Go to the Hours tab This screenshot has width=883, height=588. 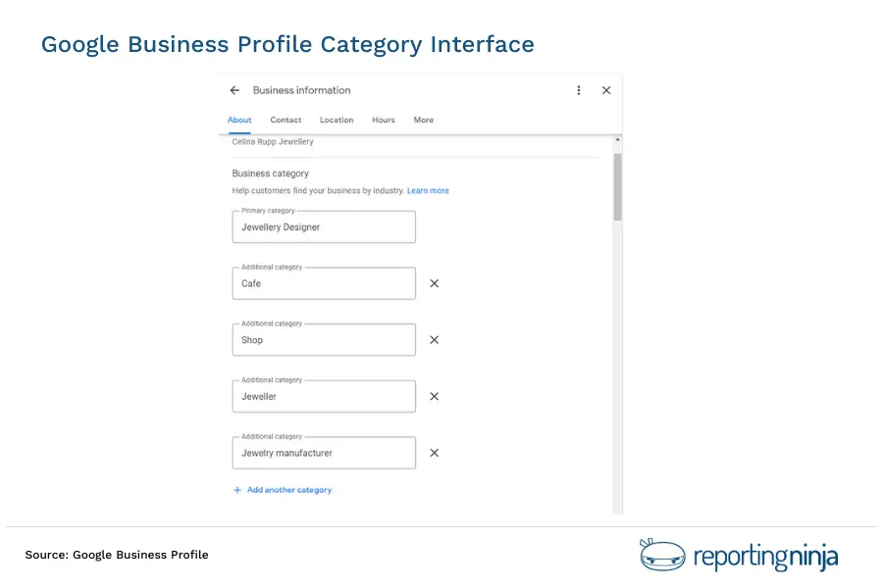pos(384,121)
